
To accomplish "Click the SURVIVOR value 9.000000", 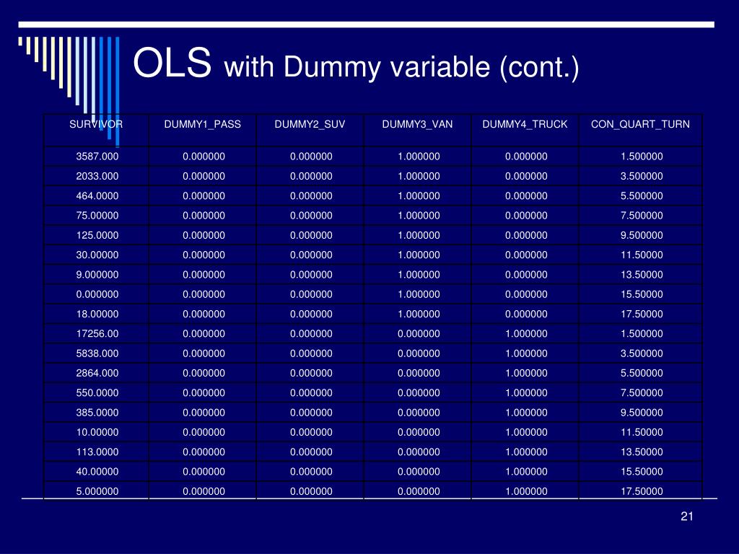I will 97,275.
